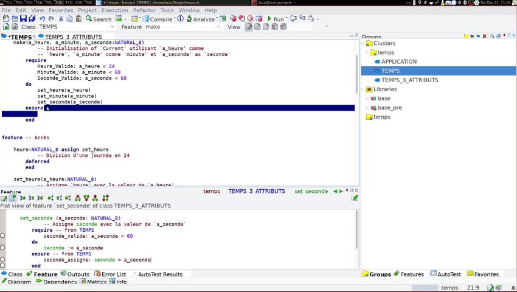
Task: Click the back navigation icon left of Class
Action: [6, 27]
